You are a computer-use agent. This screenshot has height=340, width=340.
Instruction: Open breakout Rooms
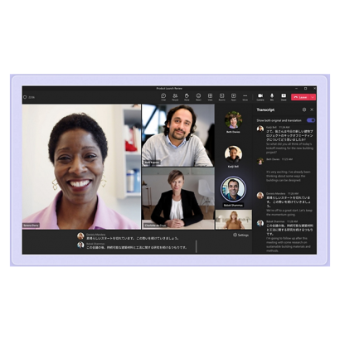(221, 97)
